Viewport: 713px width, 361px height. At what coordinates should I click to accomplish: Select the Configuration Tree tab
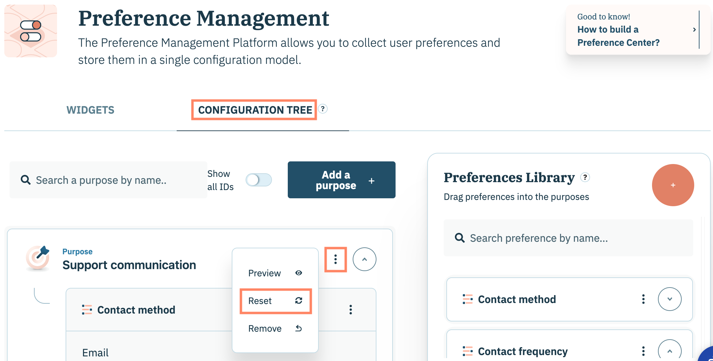tap(254, 110)
